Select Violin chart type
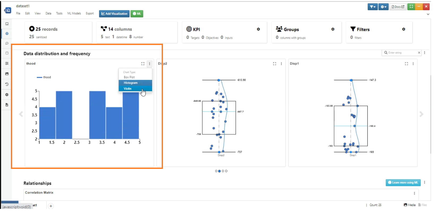Screen dimensions: 434x211 click(x=128, y=89)
